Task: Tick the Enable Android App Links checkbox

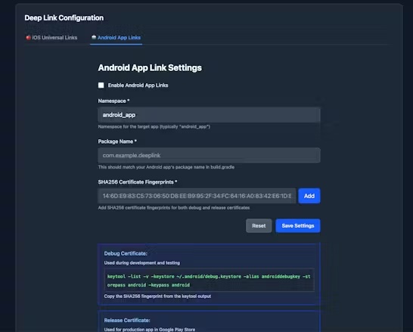Action: tap(101, 85)
